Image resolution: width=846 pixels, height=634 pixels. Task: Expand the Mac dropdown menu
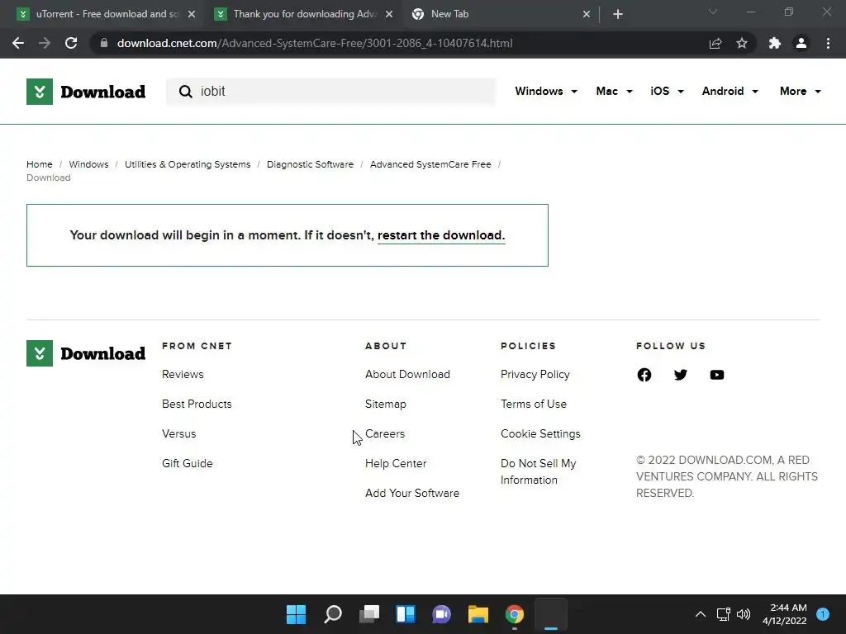[x=614, y=91]
